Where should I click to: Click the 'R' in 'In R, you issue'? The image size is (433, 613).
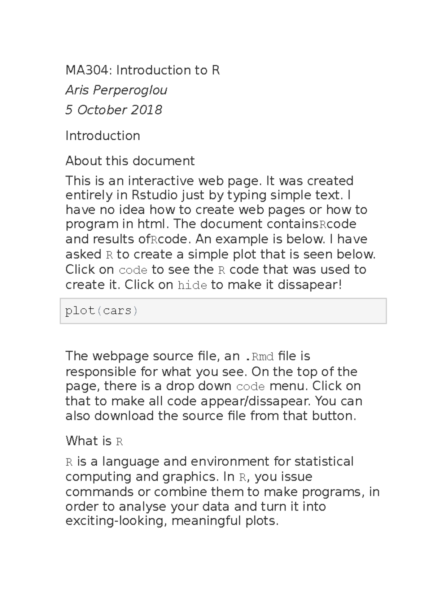pyautogui.click(x=242, y=477)
